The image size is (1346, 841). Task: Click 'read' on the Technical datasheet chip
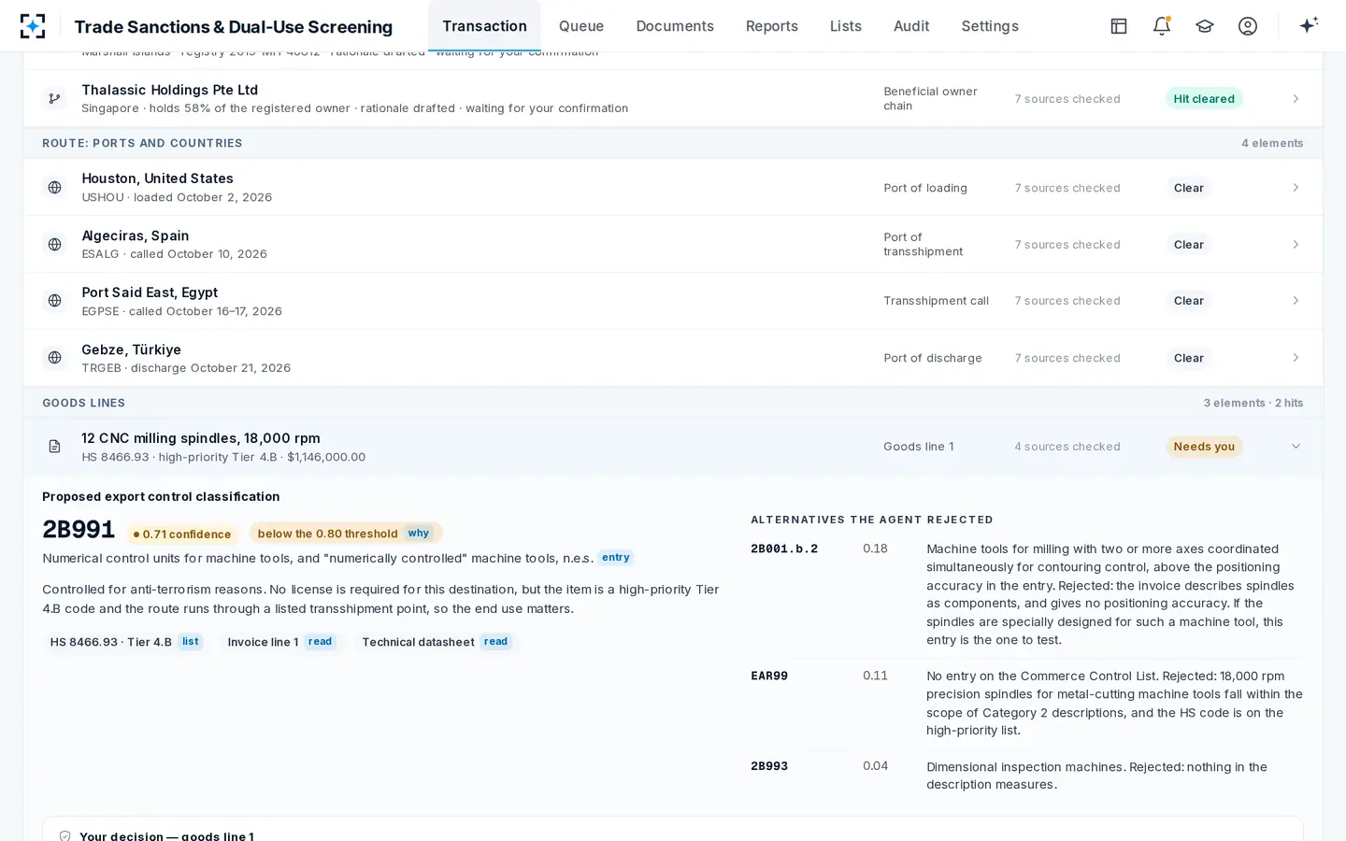(496, 642)
